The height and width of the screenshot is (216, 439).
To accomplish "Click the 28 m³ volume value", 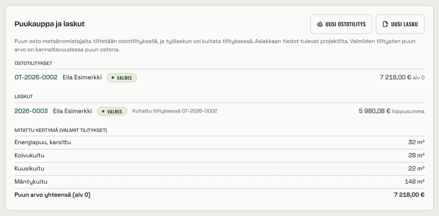I will click(x=416, y=155).
